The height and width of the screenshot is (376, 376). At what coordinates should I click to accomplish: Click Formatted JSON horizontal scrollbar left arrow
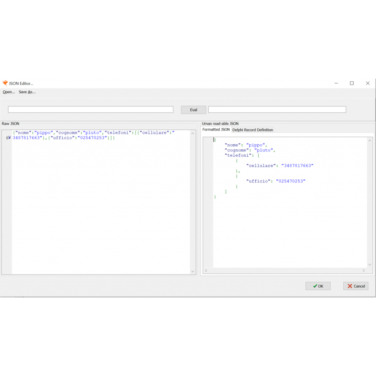point(206,270)
